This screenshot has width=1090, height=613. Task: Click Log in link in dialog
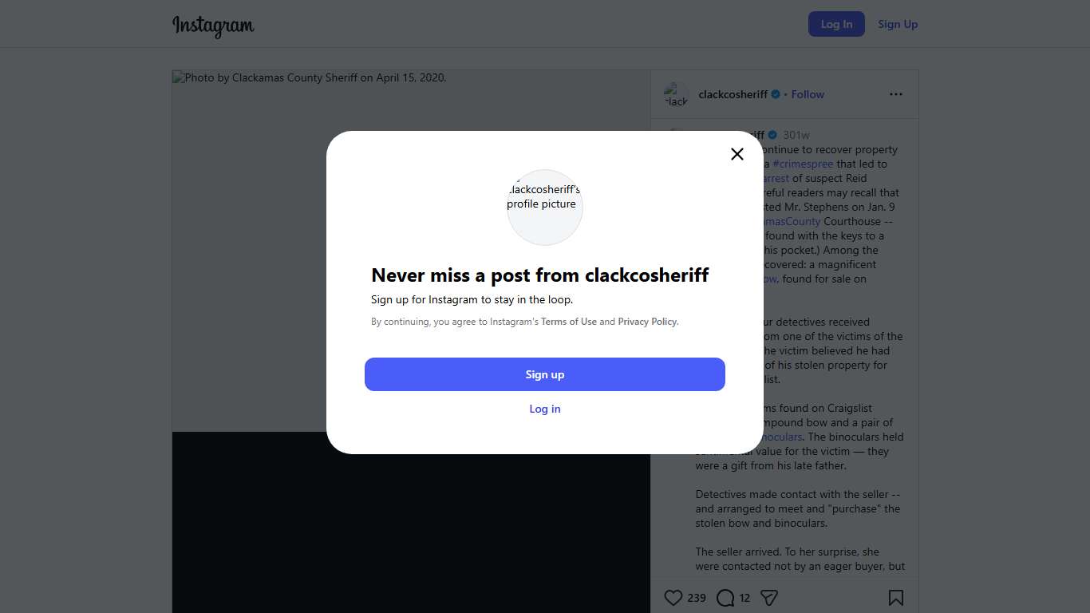coord(545,409)
